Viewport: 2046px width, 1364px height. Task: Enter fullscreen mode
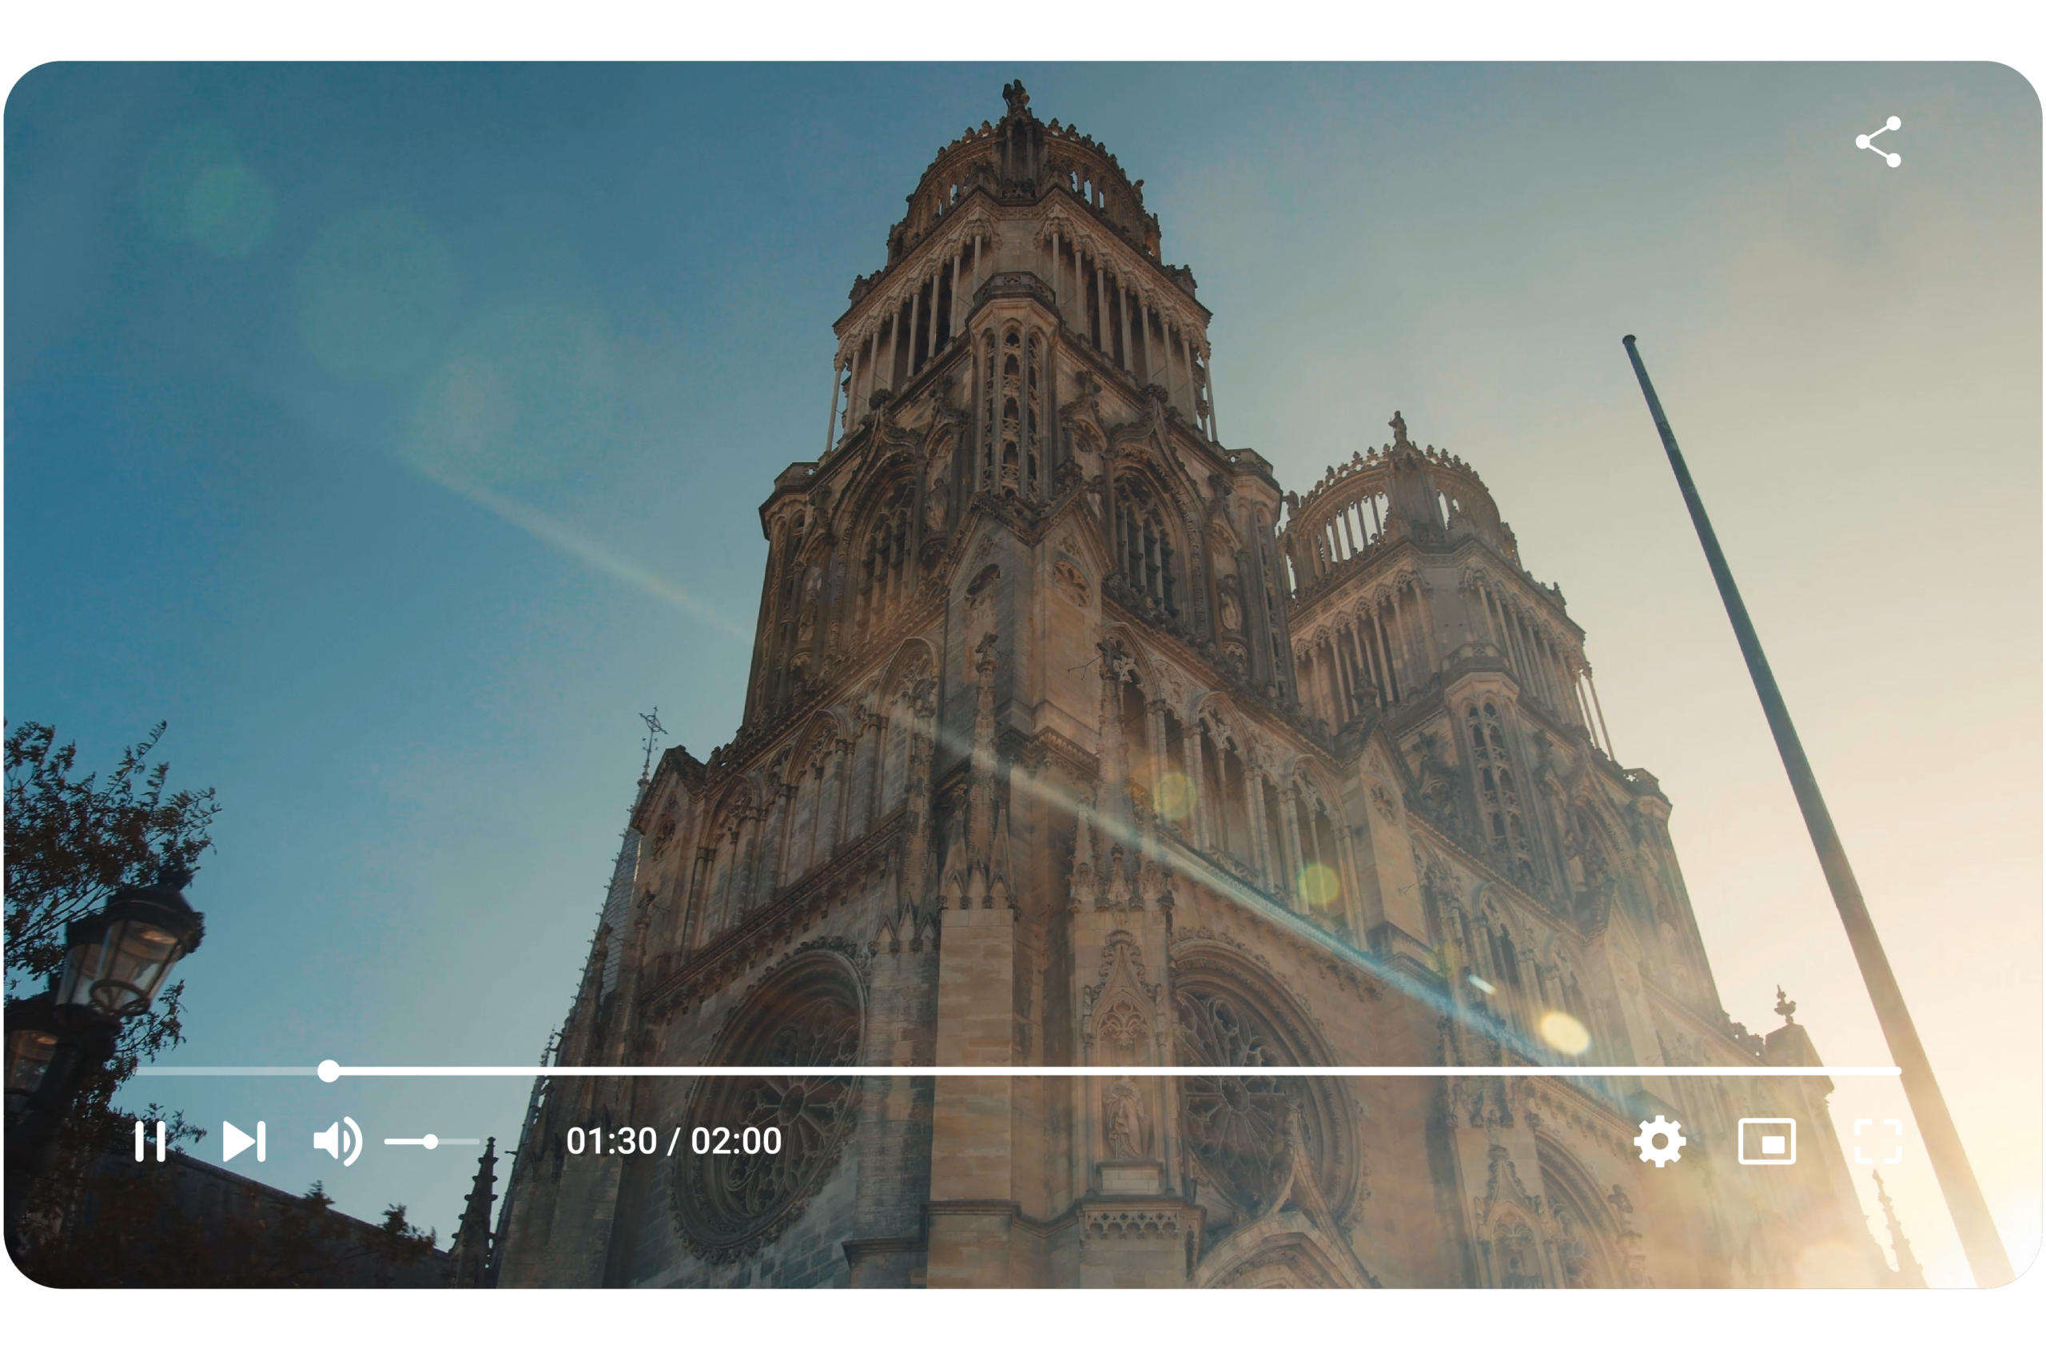click(x=1878, y=1141)
